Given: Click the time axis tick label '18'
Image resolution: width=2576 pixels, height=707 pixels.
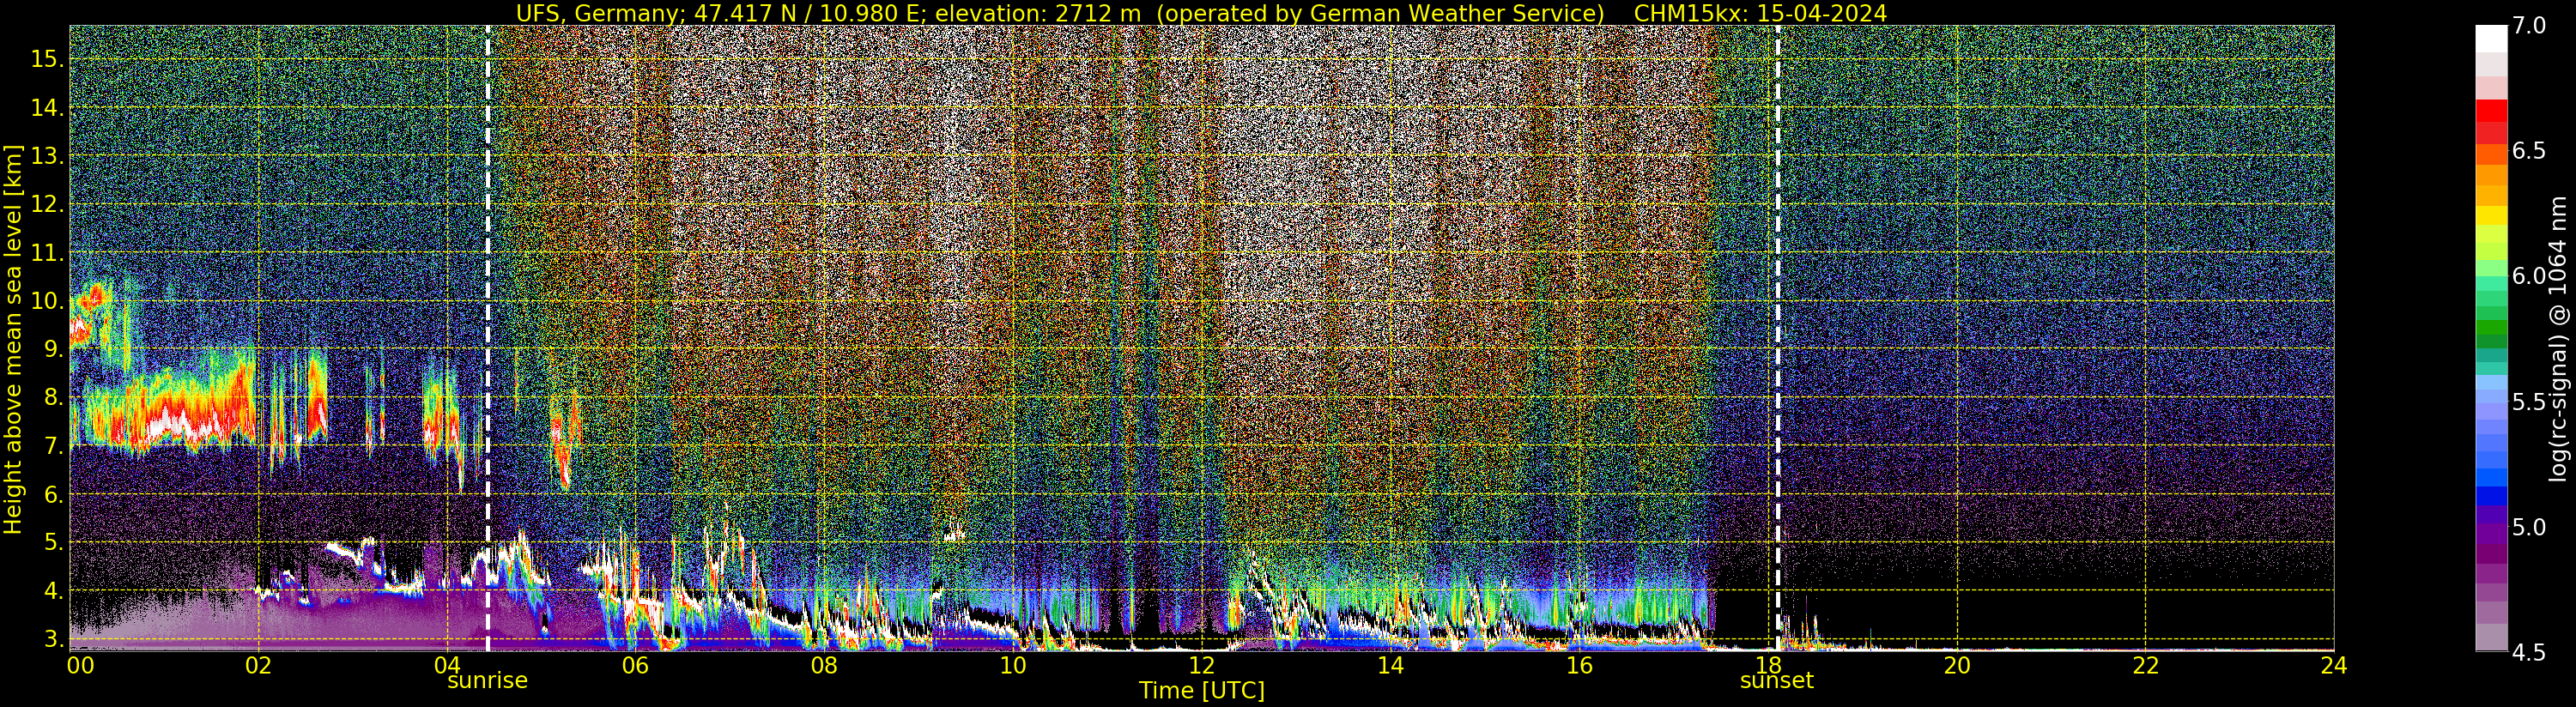Looking at the screenshot, I should point(1768,665).
